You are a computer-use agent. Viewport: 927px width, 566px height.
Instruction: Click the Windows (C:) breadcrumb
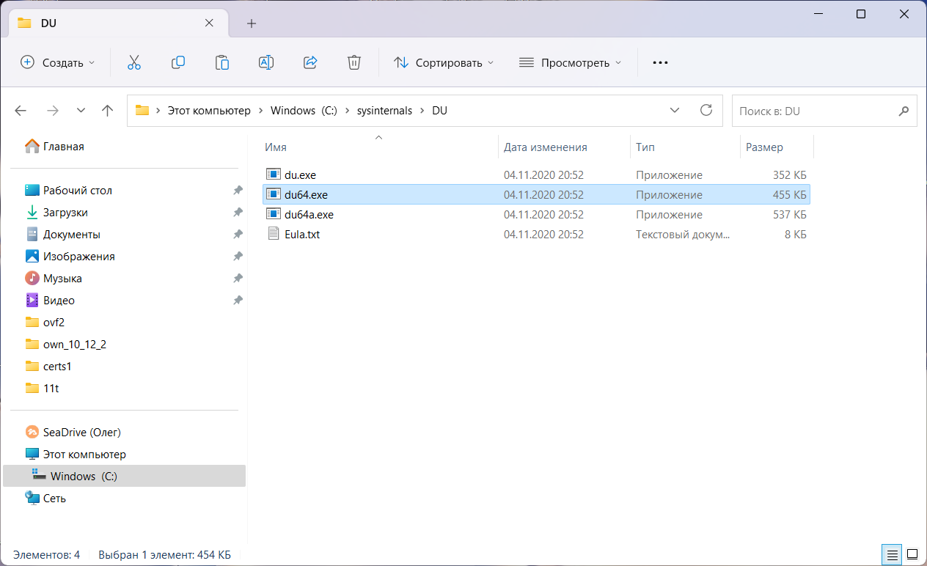[304, 111]
